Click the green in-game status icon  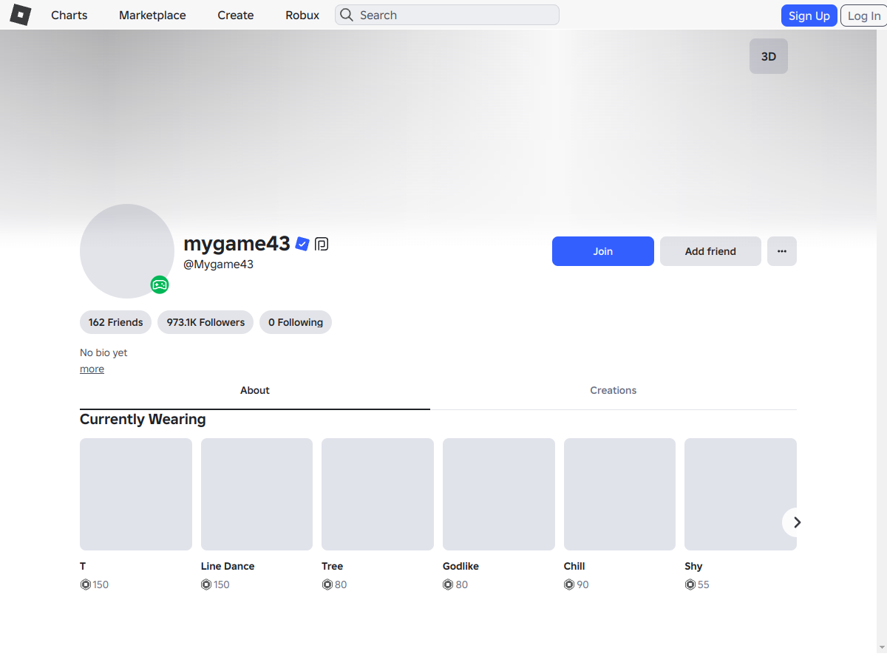click(160, 284)
